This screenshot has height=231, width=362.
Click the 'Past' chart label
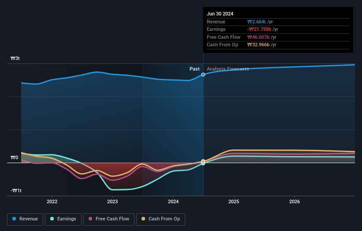pos(194,69)
